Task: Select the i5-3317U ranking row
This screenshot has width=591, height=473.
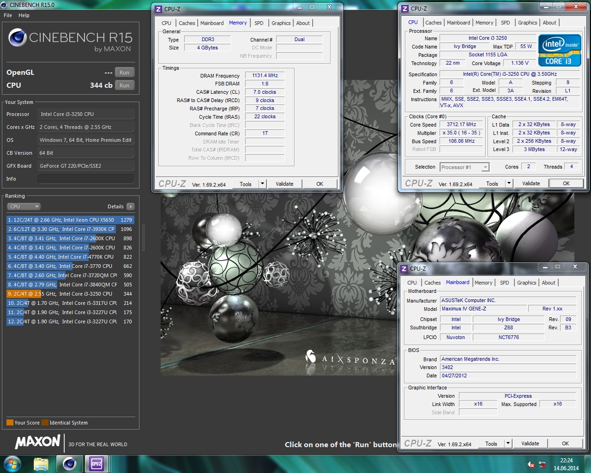Action: [x=70, y=303]
